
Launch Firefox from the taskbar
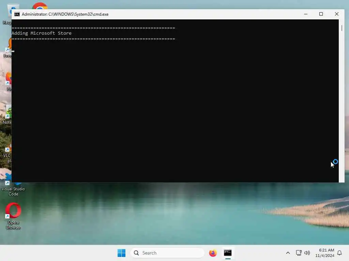pos(213,253)
